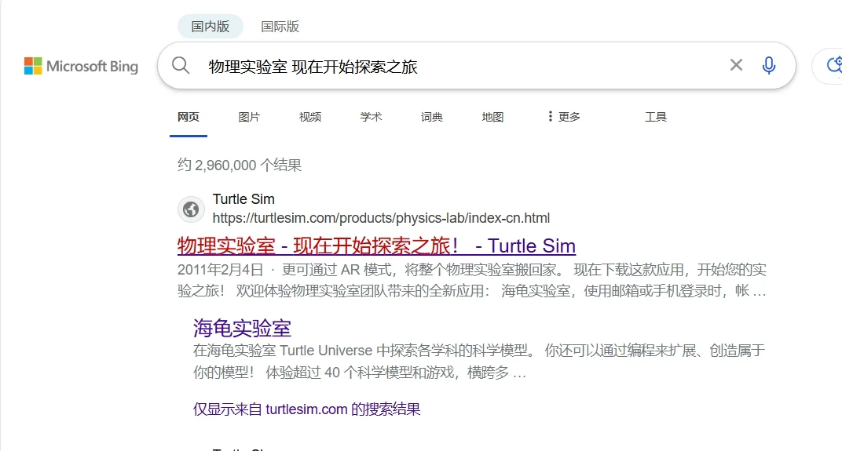Switch to the 国内版 toggle
842x451 pixels.
coord(210,27)
